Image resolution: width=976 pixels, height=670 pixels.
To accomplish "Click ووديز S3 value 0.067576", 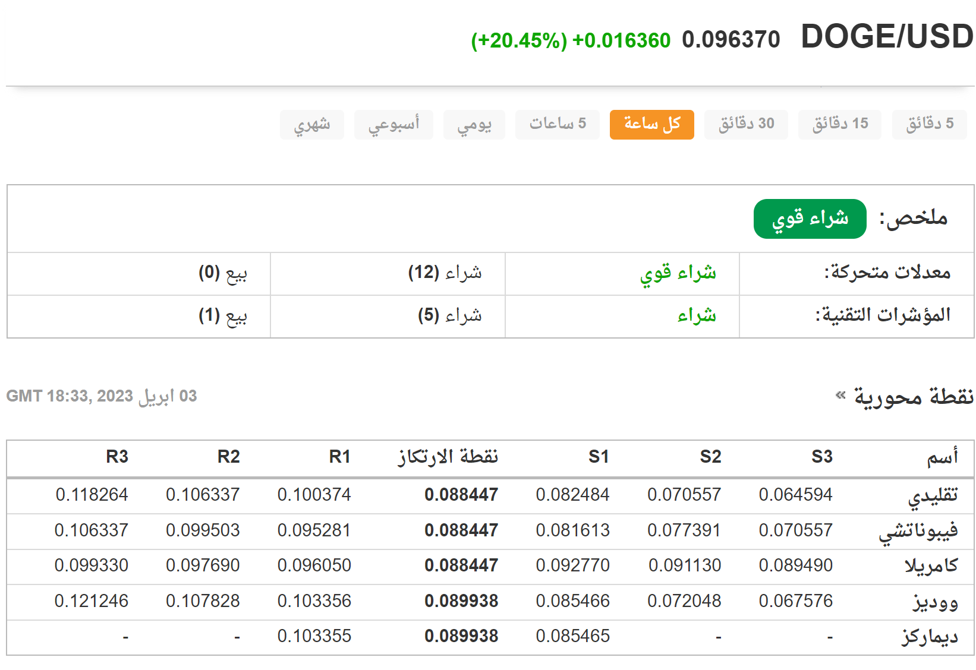I will [x=795, y=601].
